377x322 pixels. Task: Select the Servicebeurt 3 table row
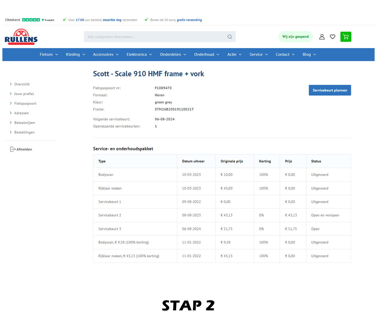222,229
